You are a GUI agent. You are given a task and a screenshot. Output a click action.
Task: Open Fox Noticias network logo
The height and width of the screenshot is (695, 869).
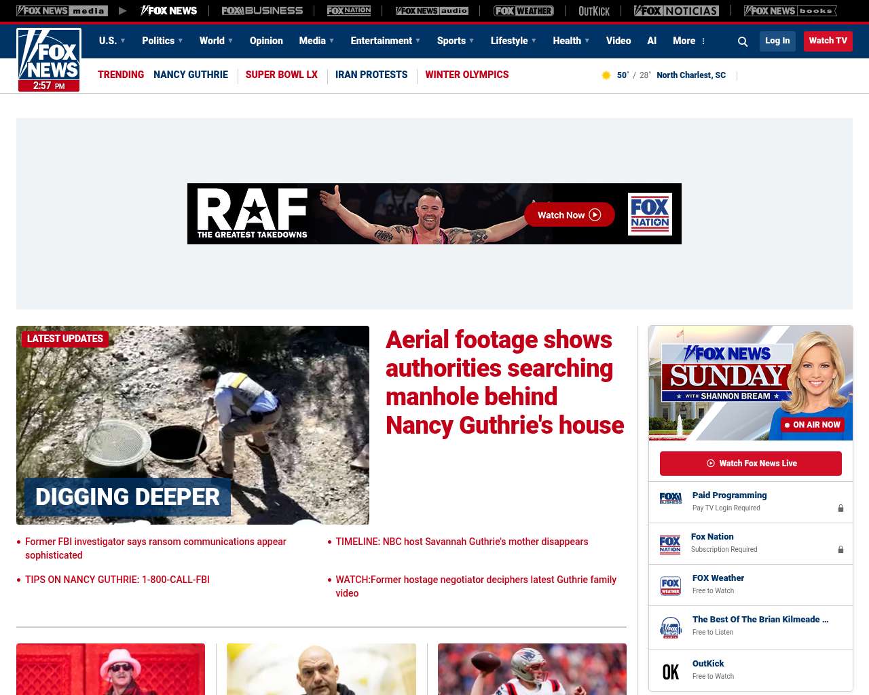pos(676,11)
